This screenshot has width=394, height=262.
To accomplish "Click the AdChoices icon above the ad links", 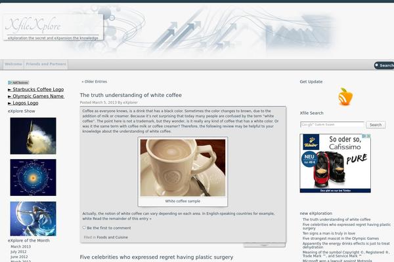I will [x=18, y=83].
